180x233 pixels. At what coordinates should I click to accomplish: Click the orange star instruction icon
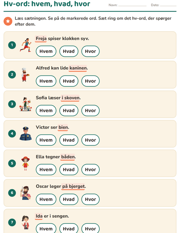8,21
